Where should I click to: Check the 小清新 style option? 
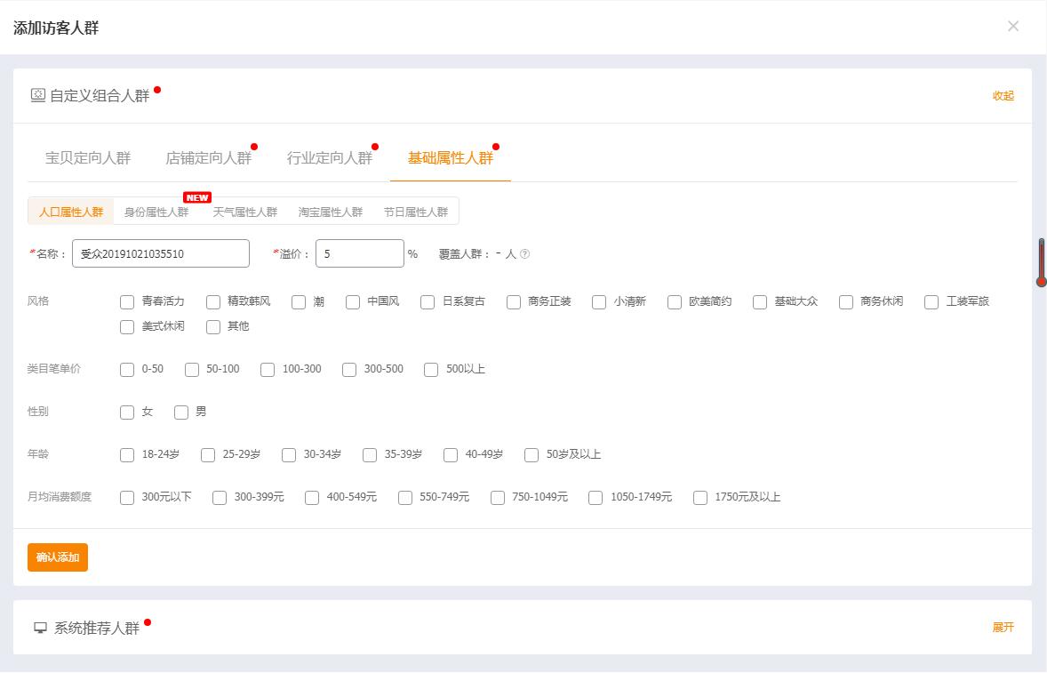597,302
